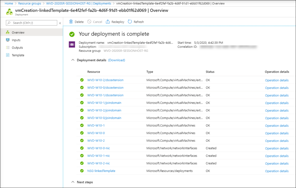Open the WVD-W10-2-nic resource link

point(99,163)
